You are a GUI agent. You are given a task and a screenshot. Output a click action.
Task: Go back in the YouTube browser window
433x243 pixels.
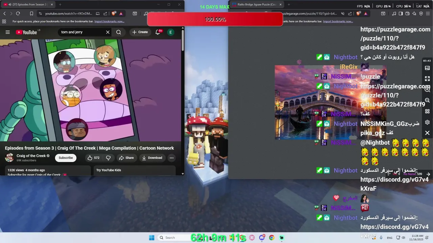click(4, 13)
